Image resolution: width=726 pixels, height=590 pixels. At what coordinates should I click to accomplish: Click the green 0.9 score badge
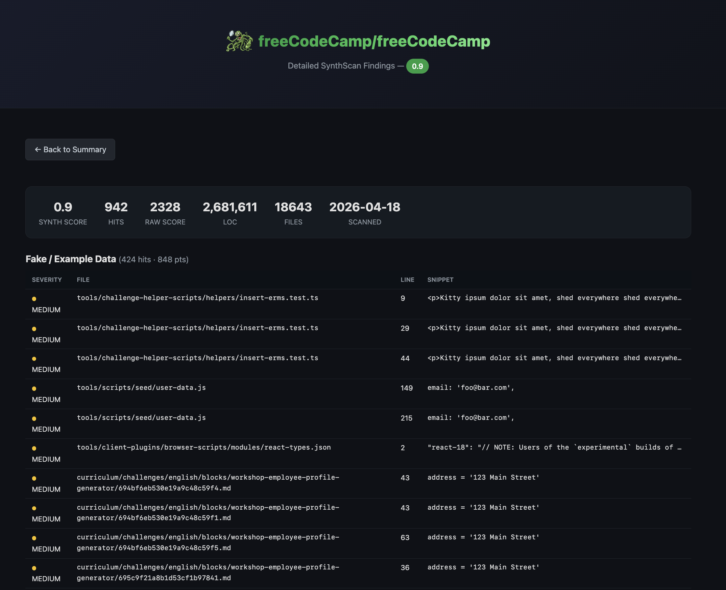(417, 66)
